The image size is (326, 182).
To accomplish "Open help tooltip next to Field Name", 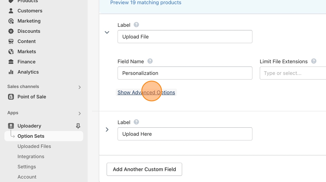I will click(150, 61).
